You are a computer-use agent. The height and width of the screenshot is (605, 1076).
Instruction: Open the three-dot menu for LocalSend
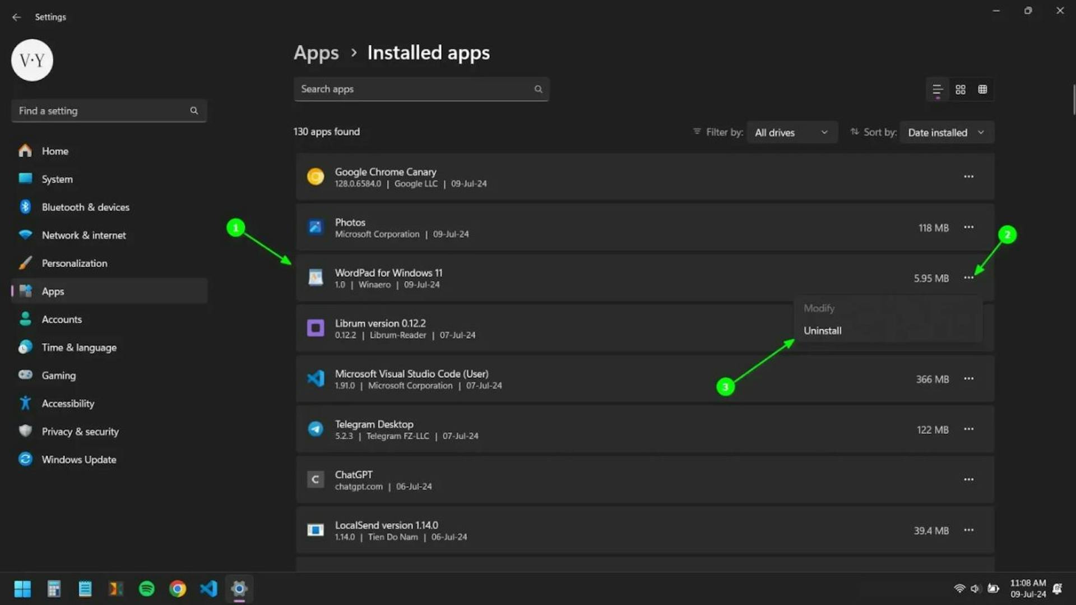[x=968, y=530]
